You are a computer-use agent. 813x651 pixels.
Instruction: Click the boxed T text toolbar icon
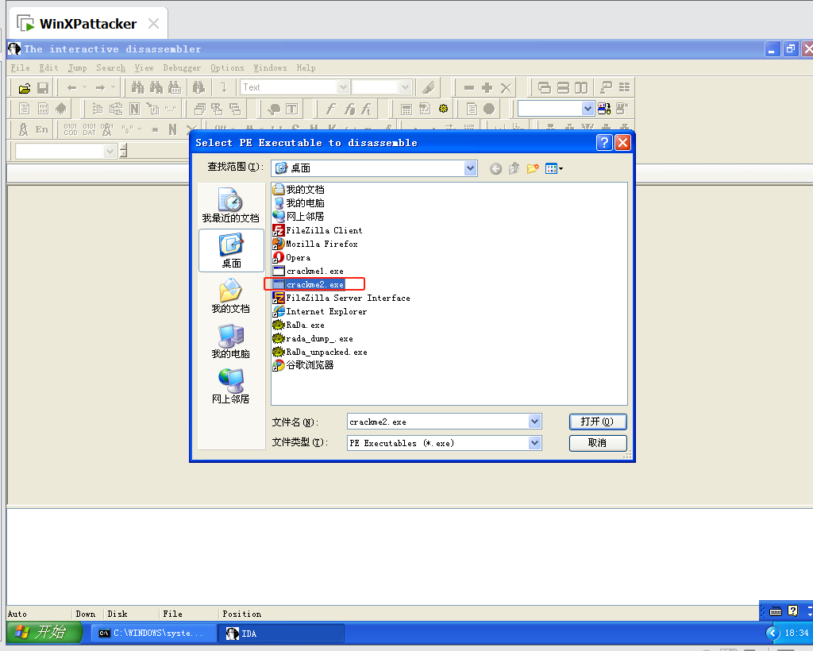292,109
